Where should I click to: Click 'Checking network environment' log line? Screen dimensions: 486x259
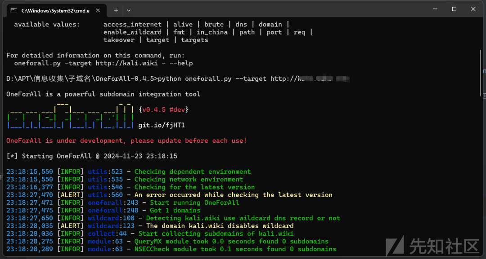point(189,179)
